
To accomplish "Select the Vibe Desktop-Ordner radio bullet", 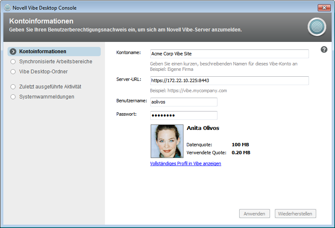I will pyautogui.click(x=13, y=72).
